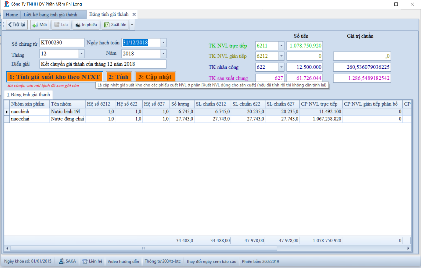This screenshot has width=421, height=268.
Task: Click Phiên bản: 26022019 status text
Action: [260, 261]
